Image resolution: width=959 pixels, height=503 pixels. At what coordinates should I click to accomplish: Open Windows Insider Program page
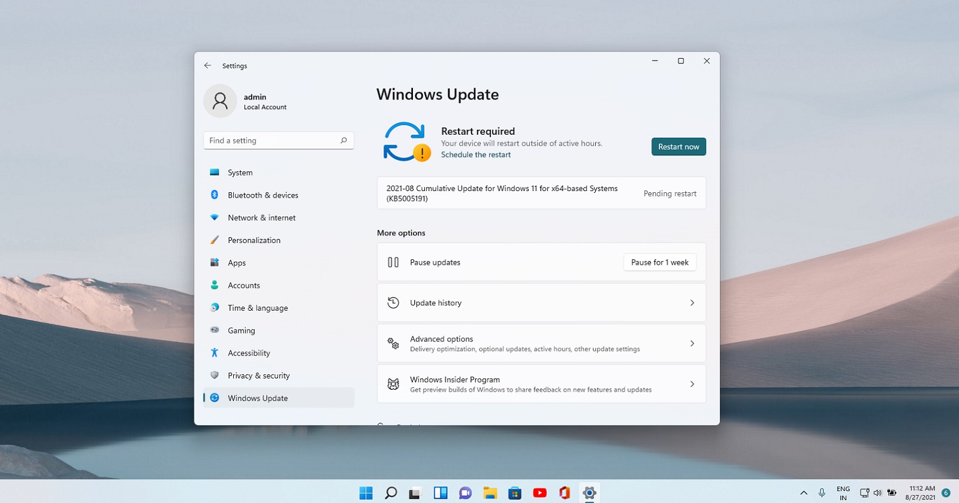tap(541, 384)
